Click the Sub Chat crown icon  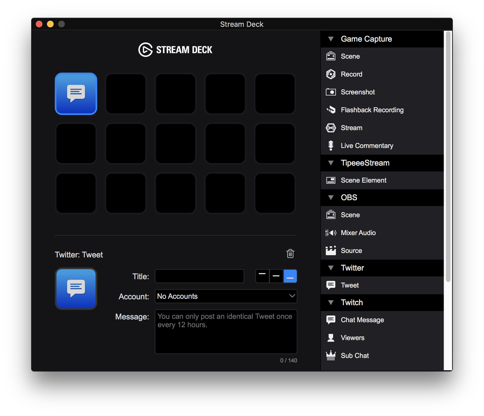[331, 355]
